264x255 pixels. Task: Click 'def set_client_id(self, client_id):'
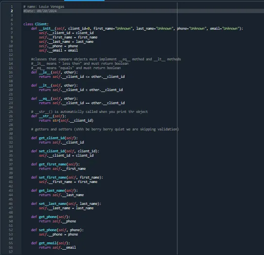[65, 151]
